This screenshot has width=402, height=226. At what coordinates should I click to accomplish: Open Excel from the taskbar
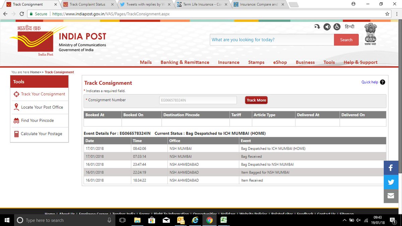click(223, 220)
